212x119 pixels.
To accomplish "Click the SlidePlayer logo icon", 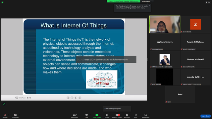I will [17, 98].
